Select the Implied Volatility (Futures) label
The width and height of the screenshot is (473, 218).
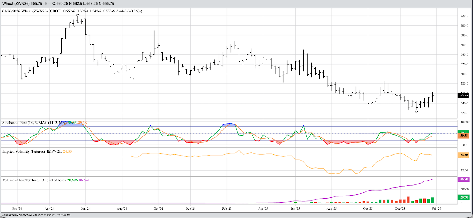point(24,151)
